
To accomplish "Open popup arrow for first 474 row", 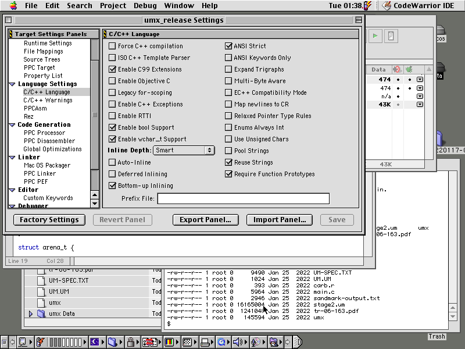I will 420,80.
